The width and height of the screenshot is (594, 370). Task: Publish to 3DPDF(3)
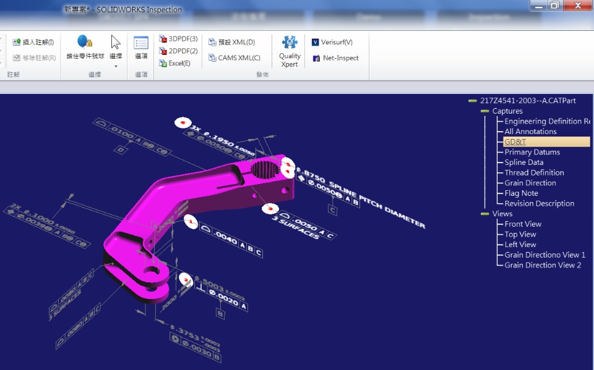178,38
